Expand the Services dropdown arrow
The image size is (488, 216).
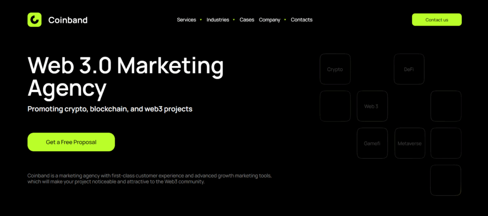(201, 20)
